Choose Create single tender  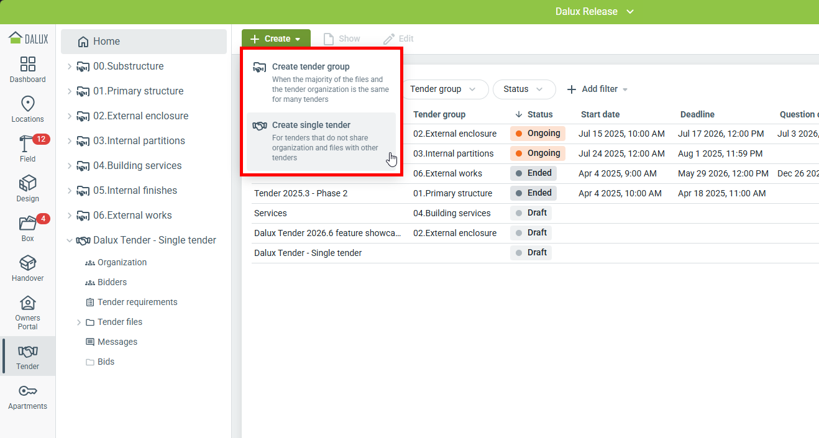click(321, 142)
